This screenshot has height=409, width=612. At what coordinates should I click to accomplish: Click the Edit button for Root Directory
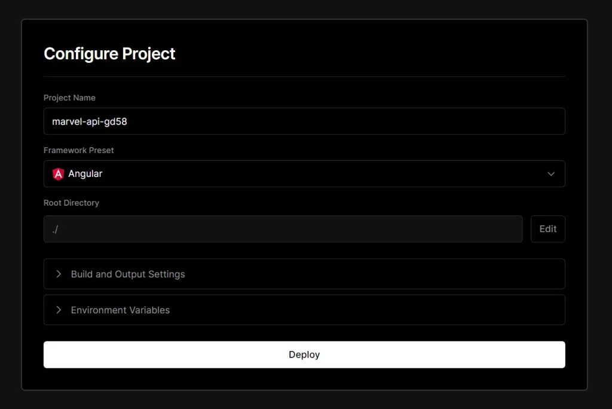pyautogui.click(x=547, y=228)
